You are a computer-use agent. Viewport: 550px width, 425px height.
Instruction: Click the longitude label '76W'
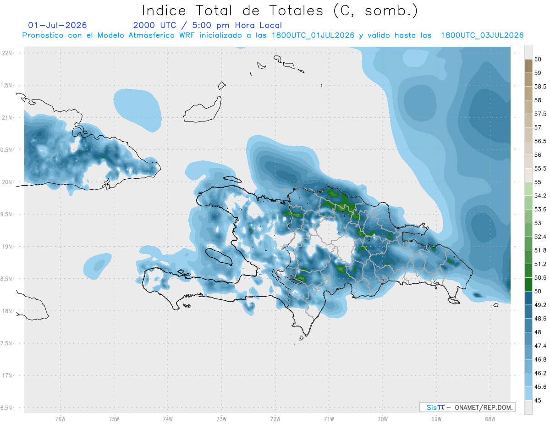(60, 419)
